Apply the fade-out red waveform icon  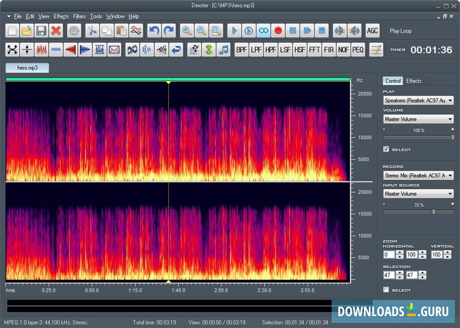[x=71, y=50]
